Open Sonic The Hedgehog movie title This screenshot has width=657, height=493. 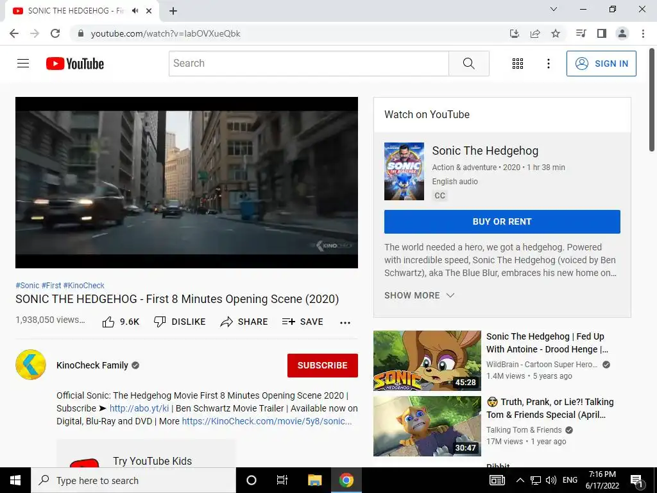point(485,150)
